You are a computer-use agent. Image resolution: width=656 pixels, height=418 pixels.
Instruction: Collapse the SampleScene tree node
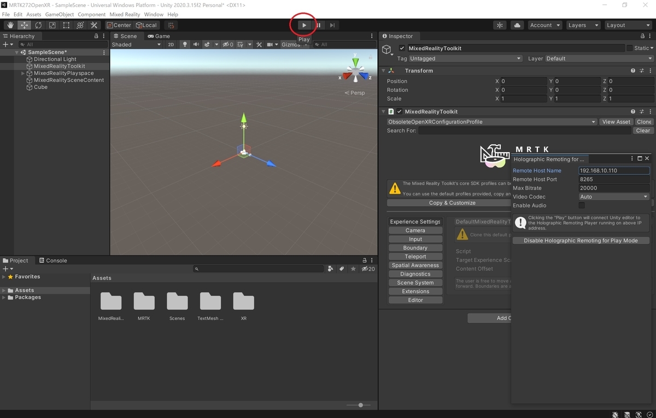coord(17,52)
